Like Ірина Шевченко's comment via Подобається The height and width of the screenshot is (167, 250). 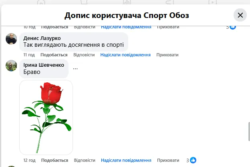click(x=54, y=160)
